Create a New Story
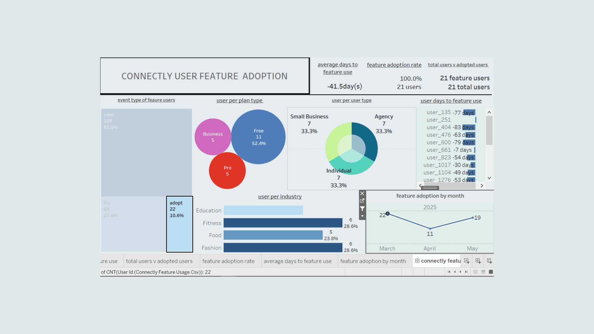594x334 pixels. [489, 261]
